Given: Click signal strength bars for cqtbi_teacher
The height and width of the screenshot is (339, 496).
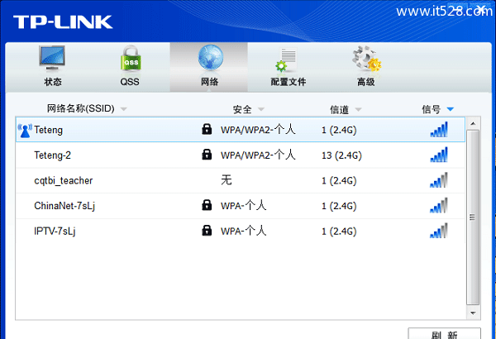Looking at the screenshot, I should click(439, 180).
